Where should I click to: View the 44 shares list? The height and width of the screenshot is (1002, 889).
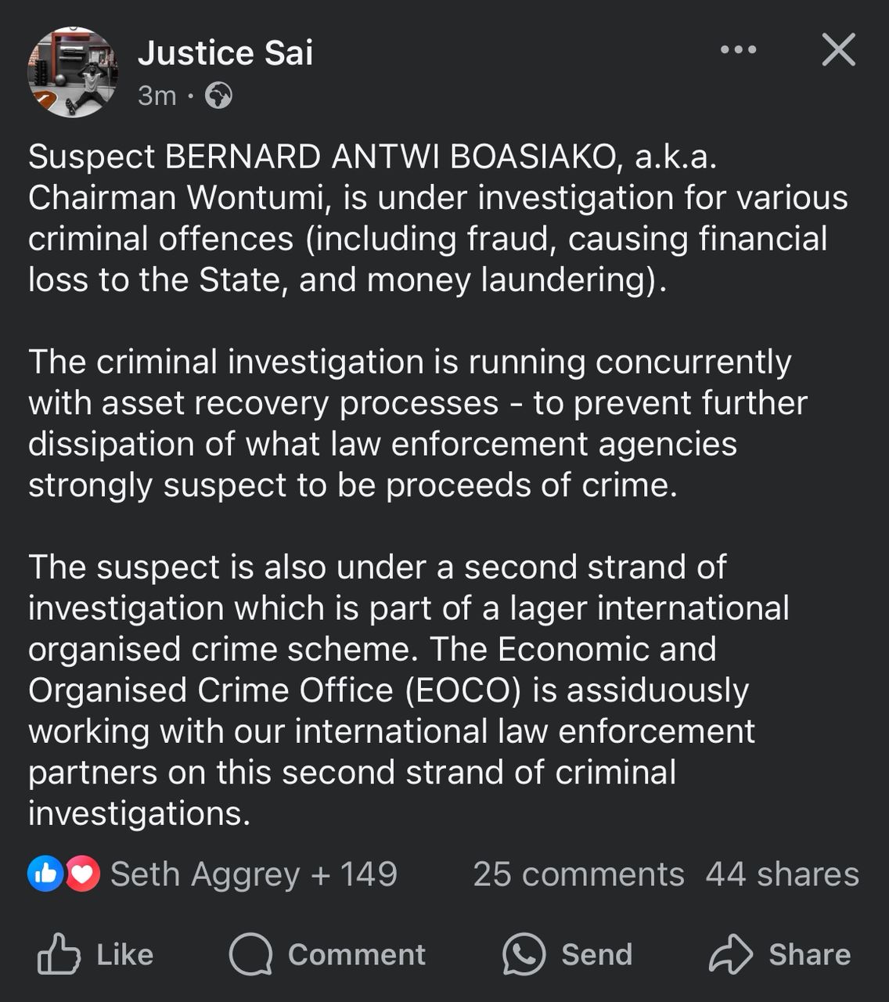click(x=782, y=874)
